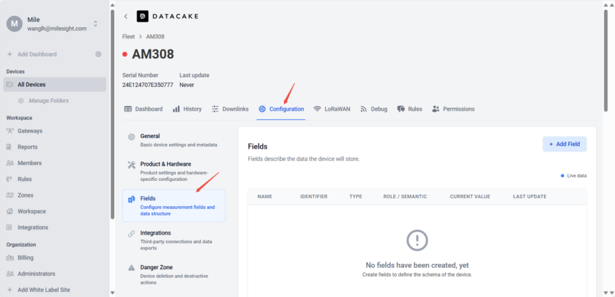
Task: Click the LAST UPDATE column header
Action: [x=529, y=197]
